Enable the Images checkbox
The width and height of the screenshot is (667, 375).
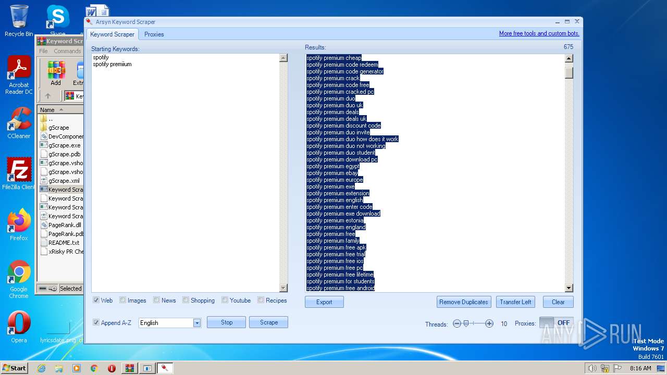click(x=122, y=300)
